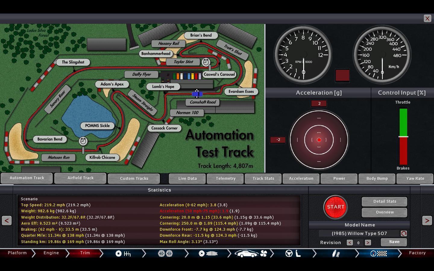This screenshot has width=434, height=271.
Task: Click the Throttle and Brakes input bar
Action: 403,136
